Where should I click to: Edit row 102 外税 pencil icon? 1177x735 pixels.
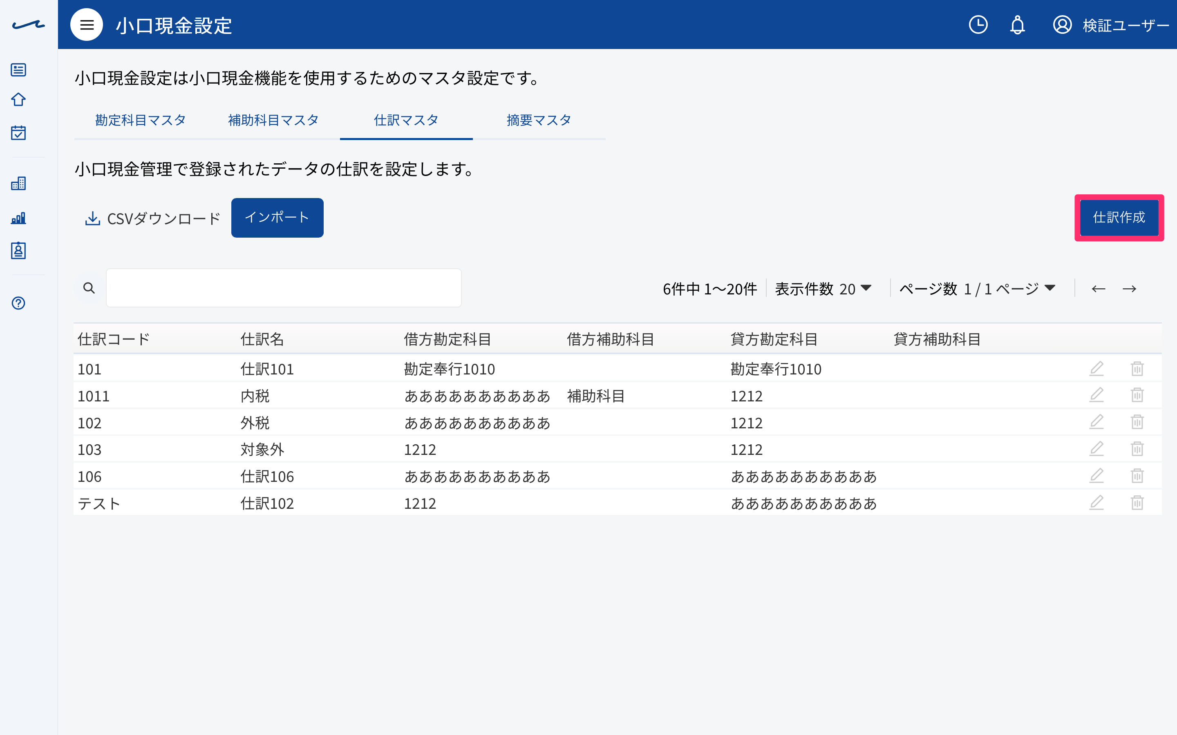point(1096,422)
